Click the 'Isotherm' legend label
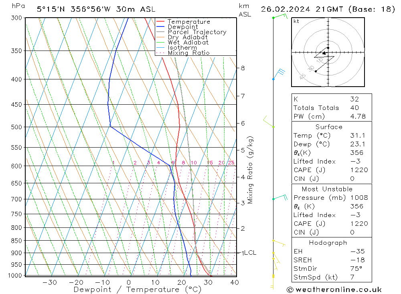This screenshot has width=401, height=294. point(182,48)
